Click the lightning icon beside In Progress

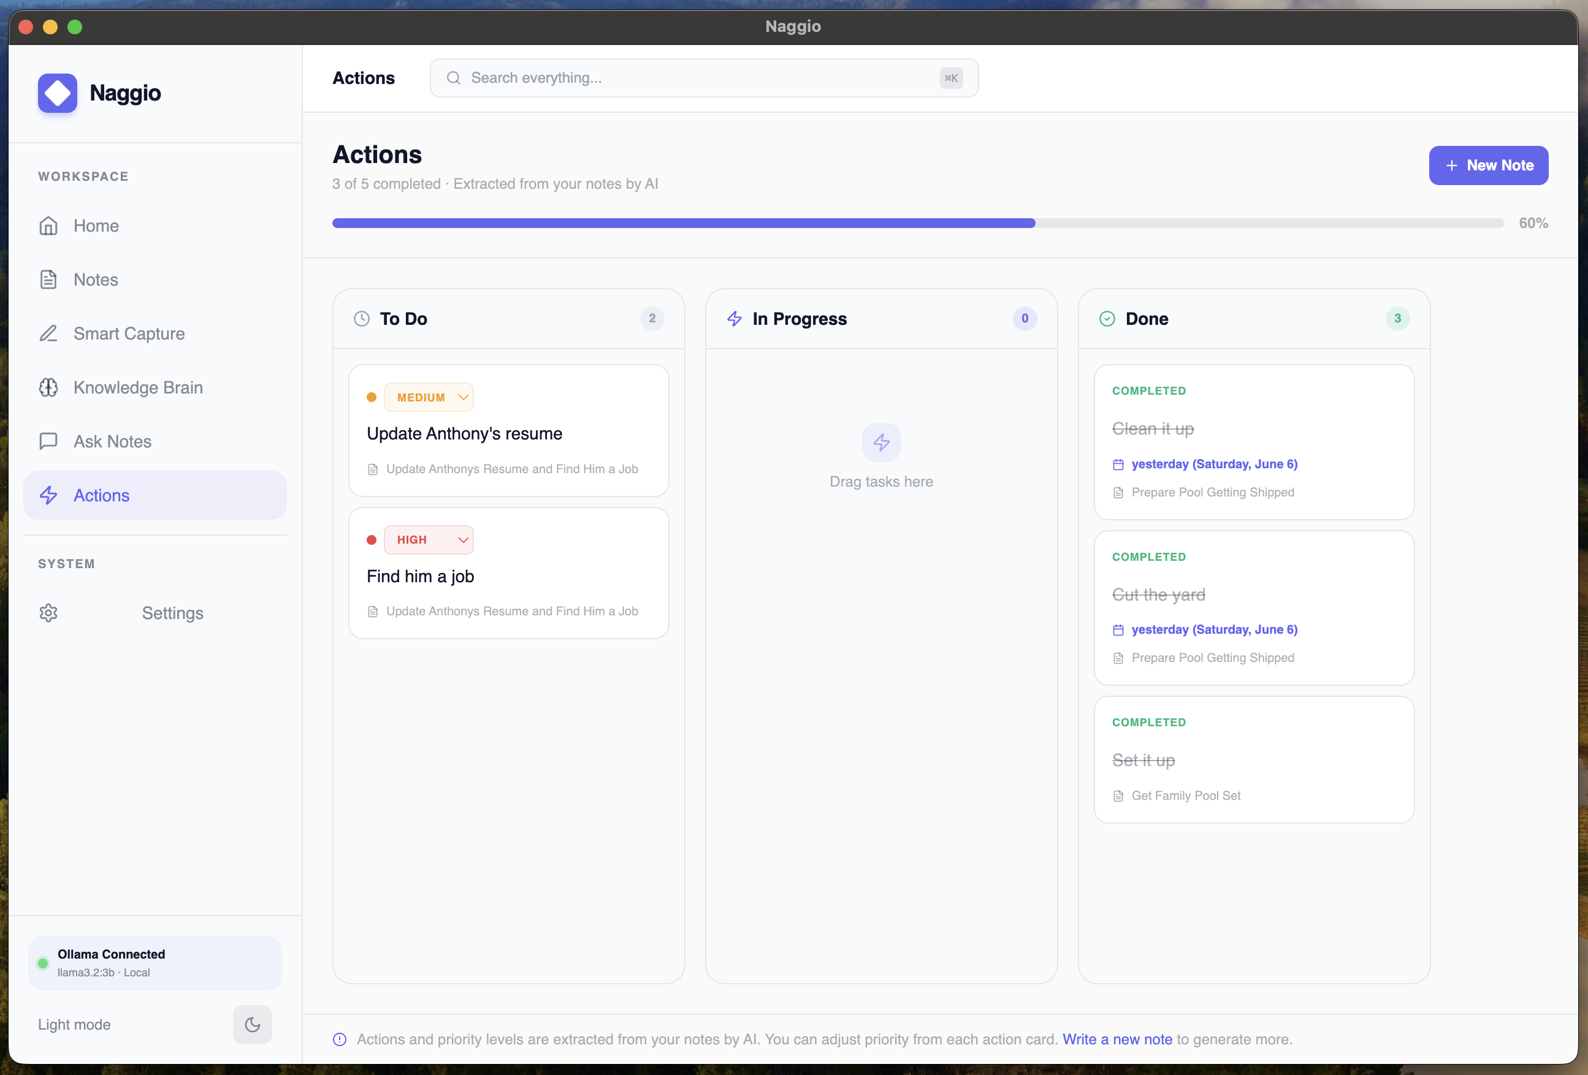click(735, 319)
